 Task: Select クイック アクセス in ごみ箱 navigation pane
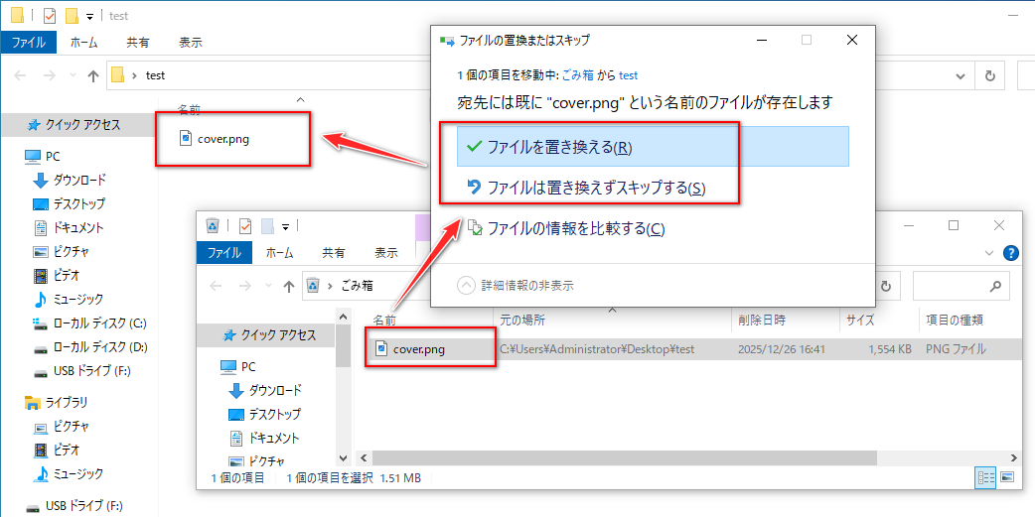coord(266,335)
